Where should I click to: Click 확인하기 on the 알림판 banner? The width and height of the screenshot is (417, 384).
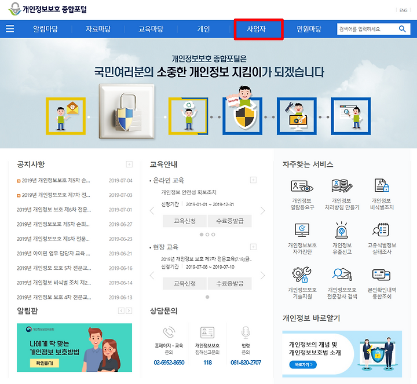pos(45,363)
